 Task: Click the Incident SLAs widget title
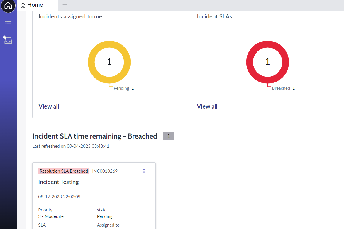(x=214, y=17)
